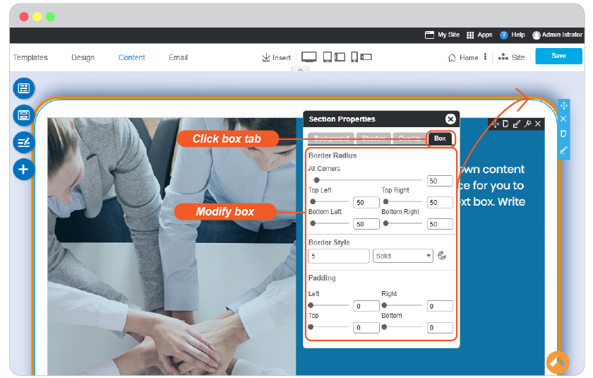
Task: Open the Solid border style dropdown
Action: 403,256
